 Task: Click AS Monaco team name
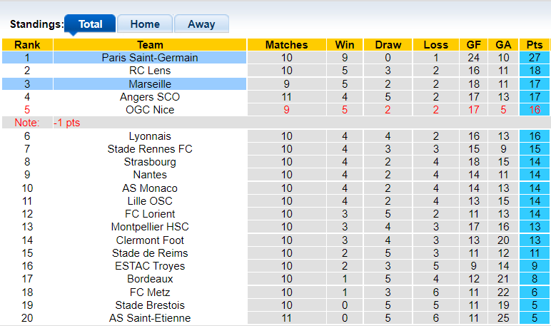pos(150,188)
